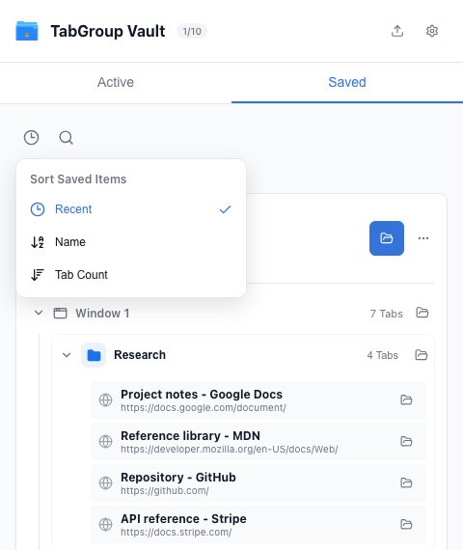
Task: Click the 1/10 counter badge
Action: [192, 31]
